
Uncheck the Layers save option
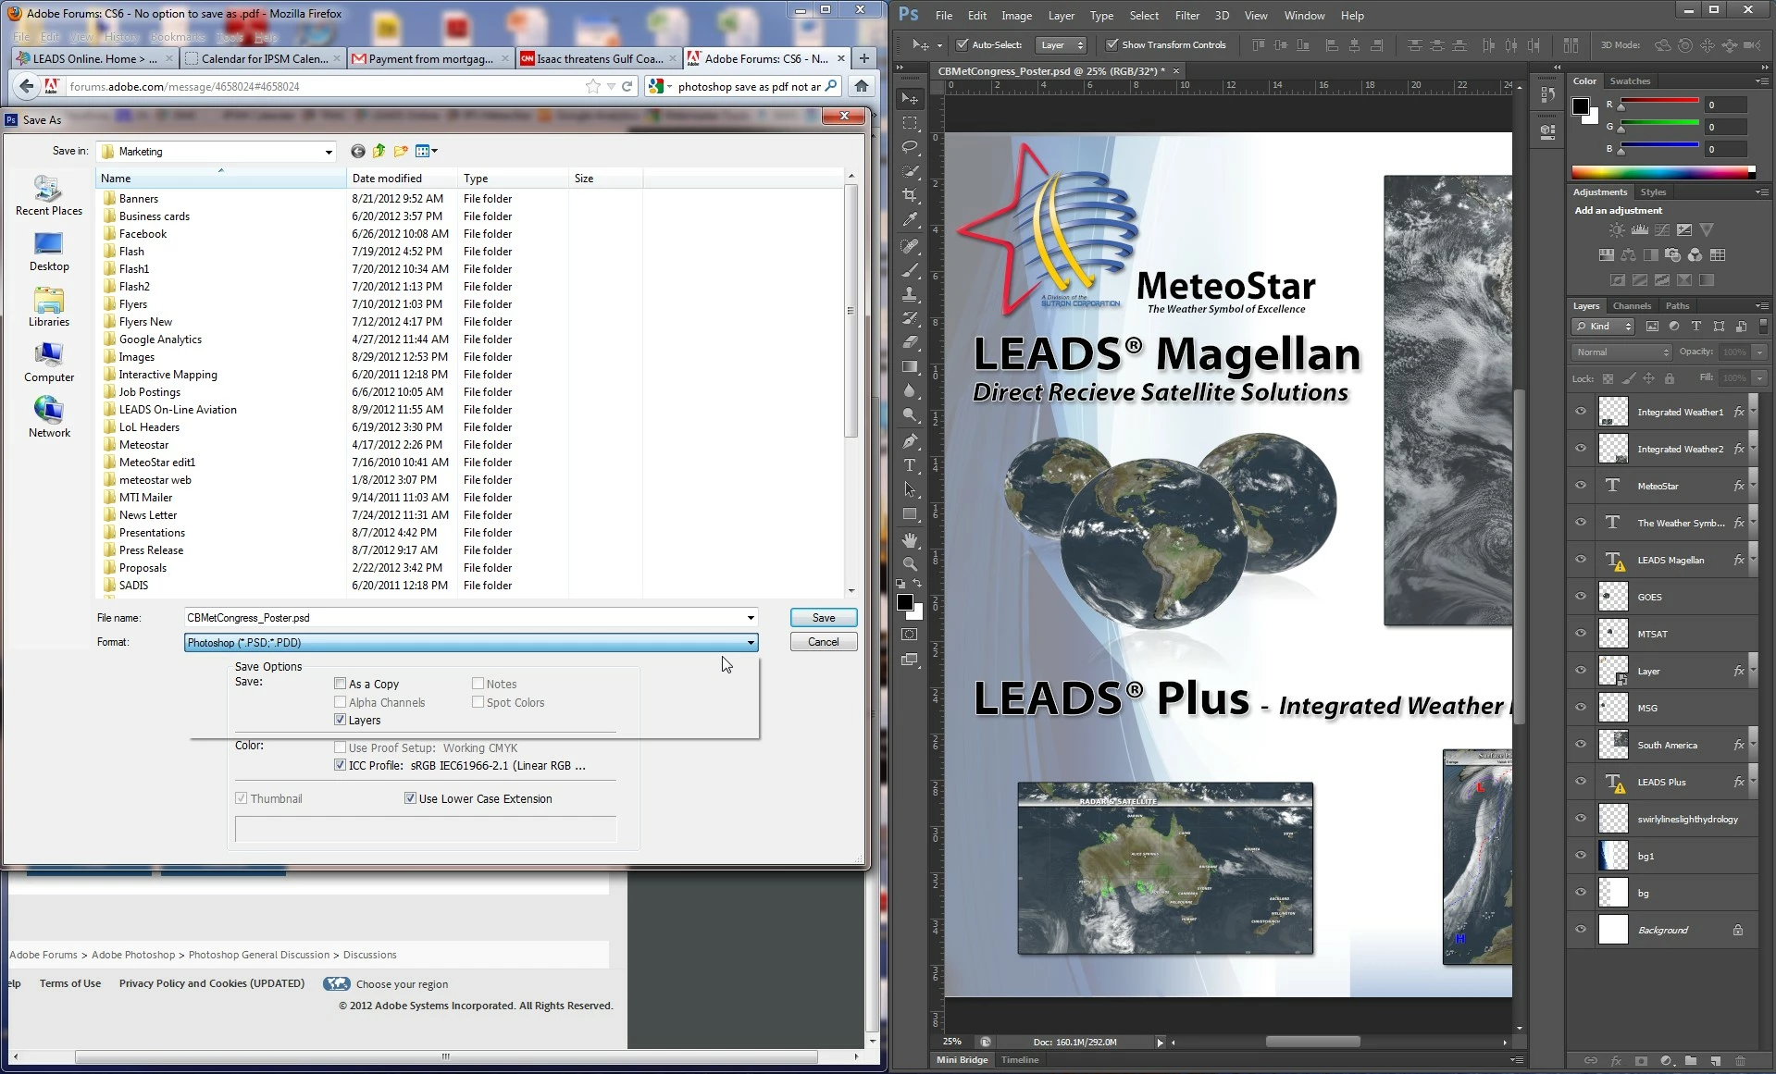pos(340,720)
